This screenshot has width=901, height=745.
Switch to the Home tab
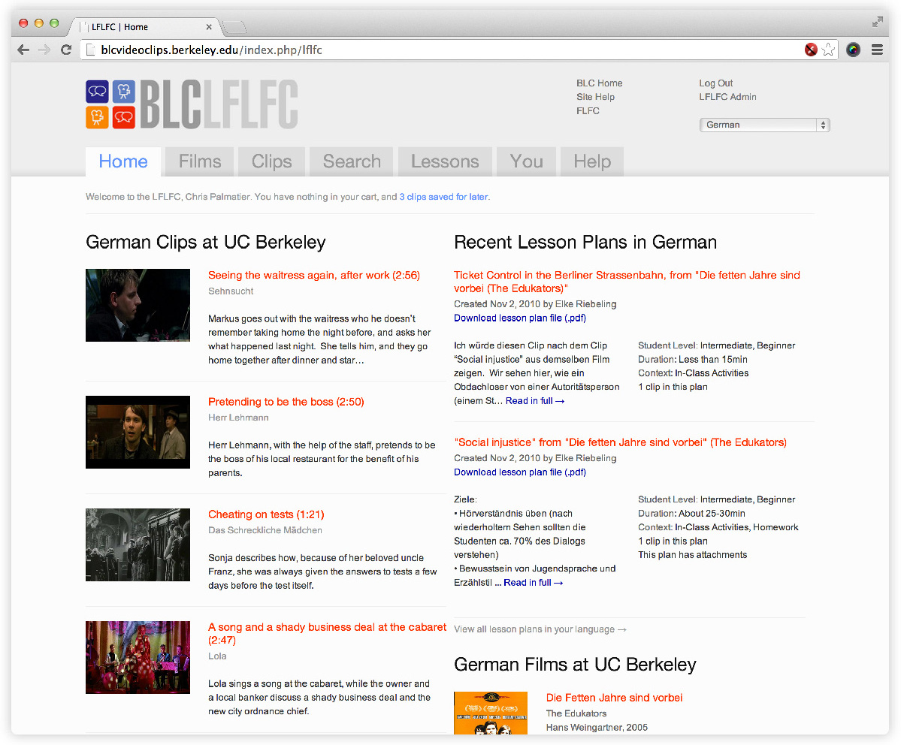tap(123, 161)
